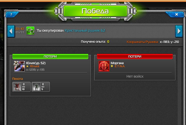Go to previous report with left arrow
Image resolution: width=186 pixels, height=125 pixels.
pos(11,31)
